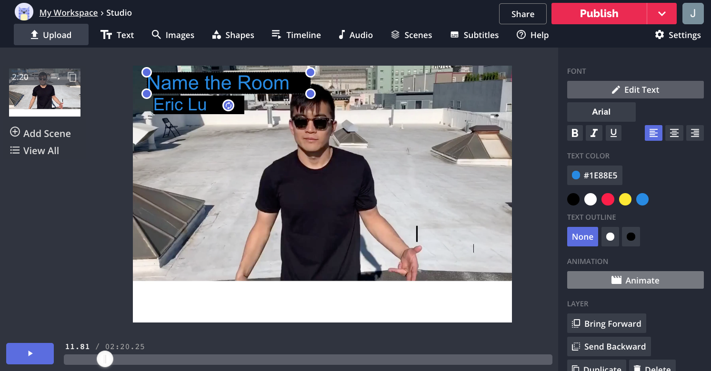Click the rotate handle on the text box

pos(229,105)
